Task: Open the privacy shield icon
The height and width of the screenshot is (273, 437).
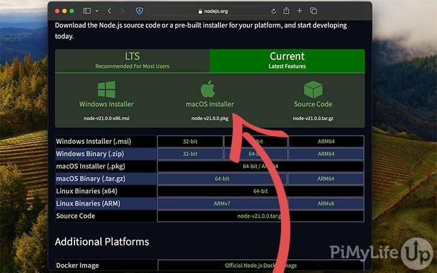Action: coord(139,11)
